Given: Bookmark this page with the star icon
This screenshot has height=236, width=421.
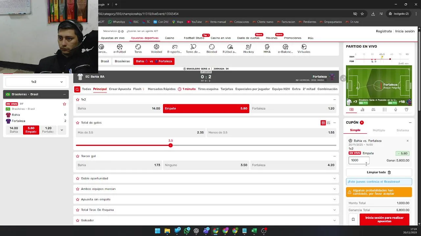Looking at the screenshot, I should pyautogui.click(x=362, y=14).
